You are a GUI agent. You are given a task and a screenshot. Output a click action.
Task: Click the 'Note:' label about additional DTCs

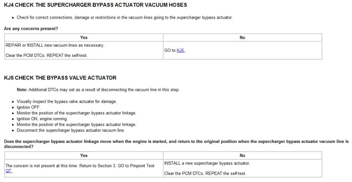(x=22, y=90)
